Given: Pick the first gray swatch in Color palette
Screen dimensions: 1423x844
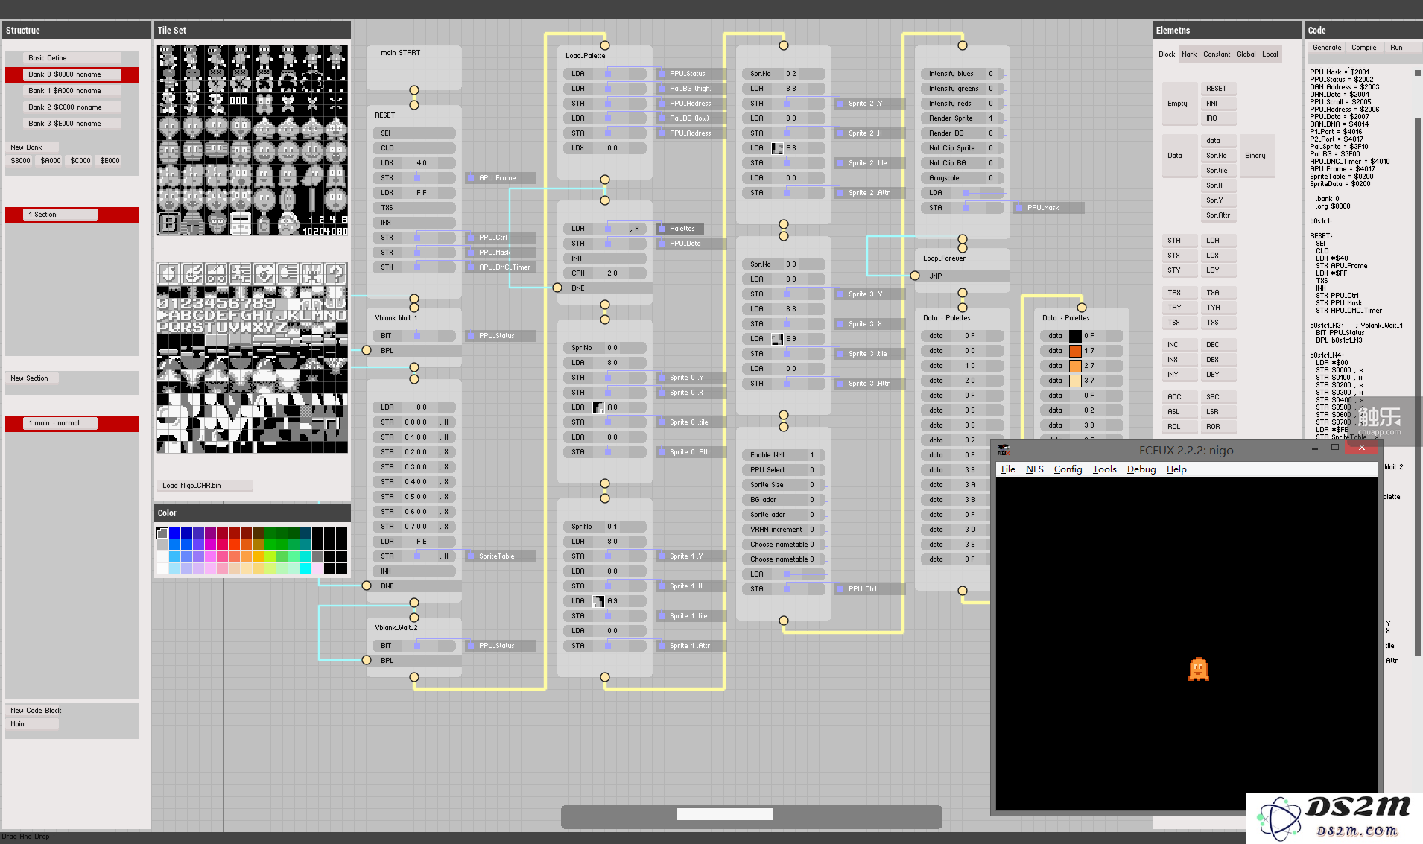Looking at the screenshot, I should [x=162, y=533].
